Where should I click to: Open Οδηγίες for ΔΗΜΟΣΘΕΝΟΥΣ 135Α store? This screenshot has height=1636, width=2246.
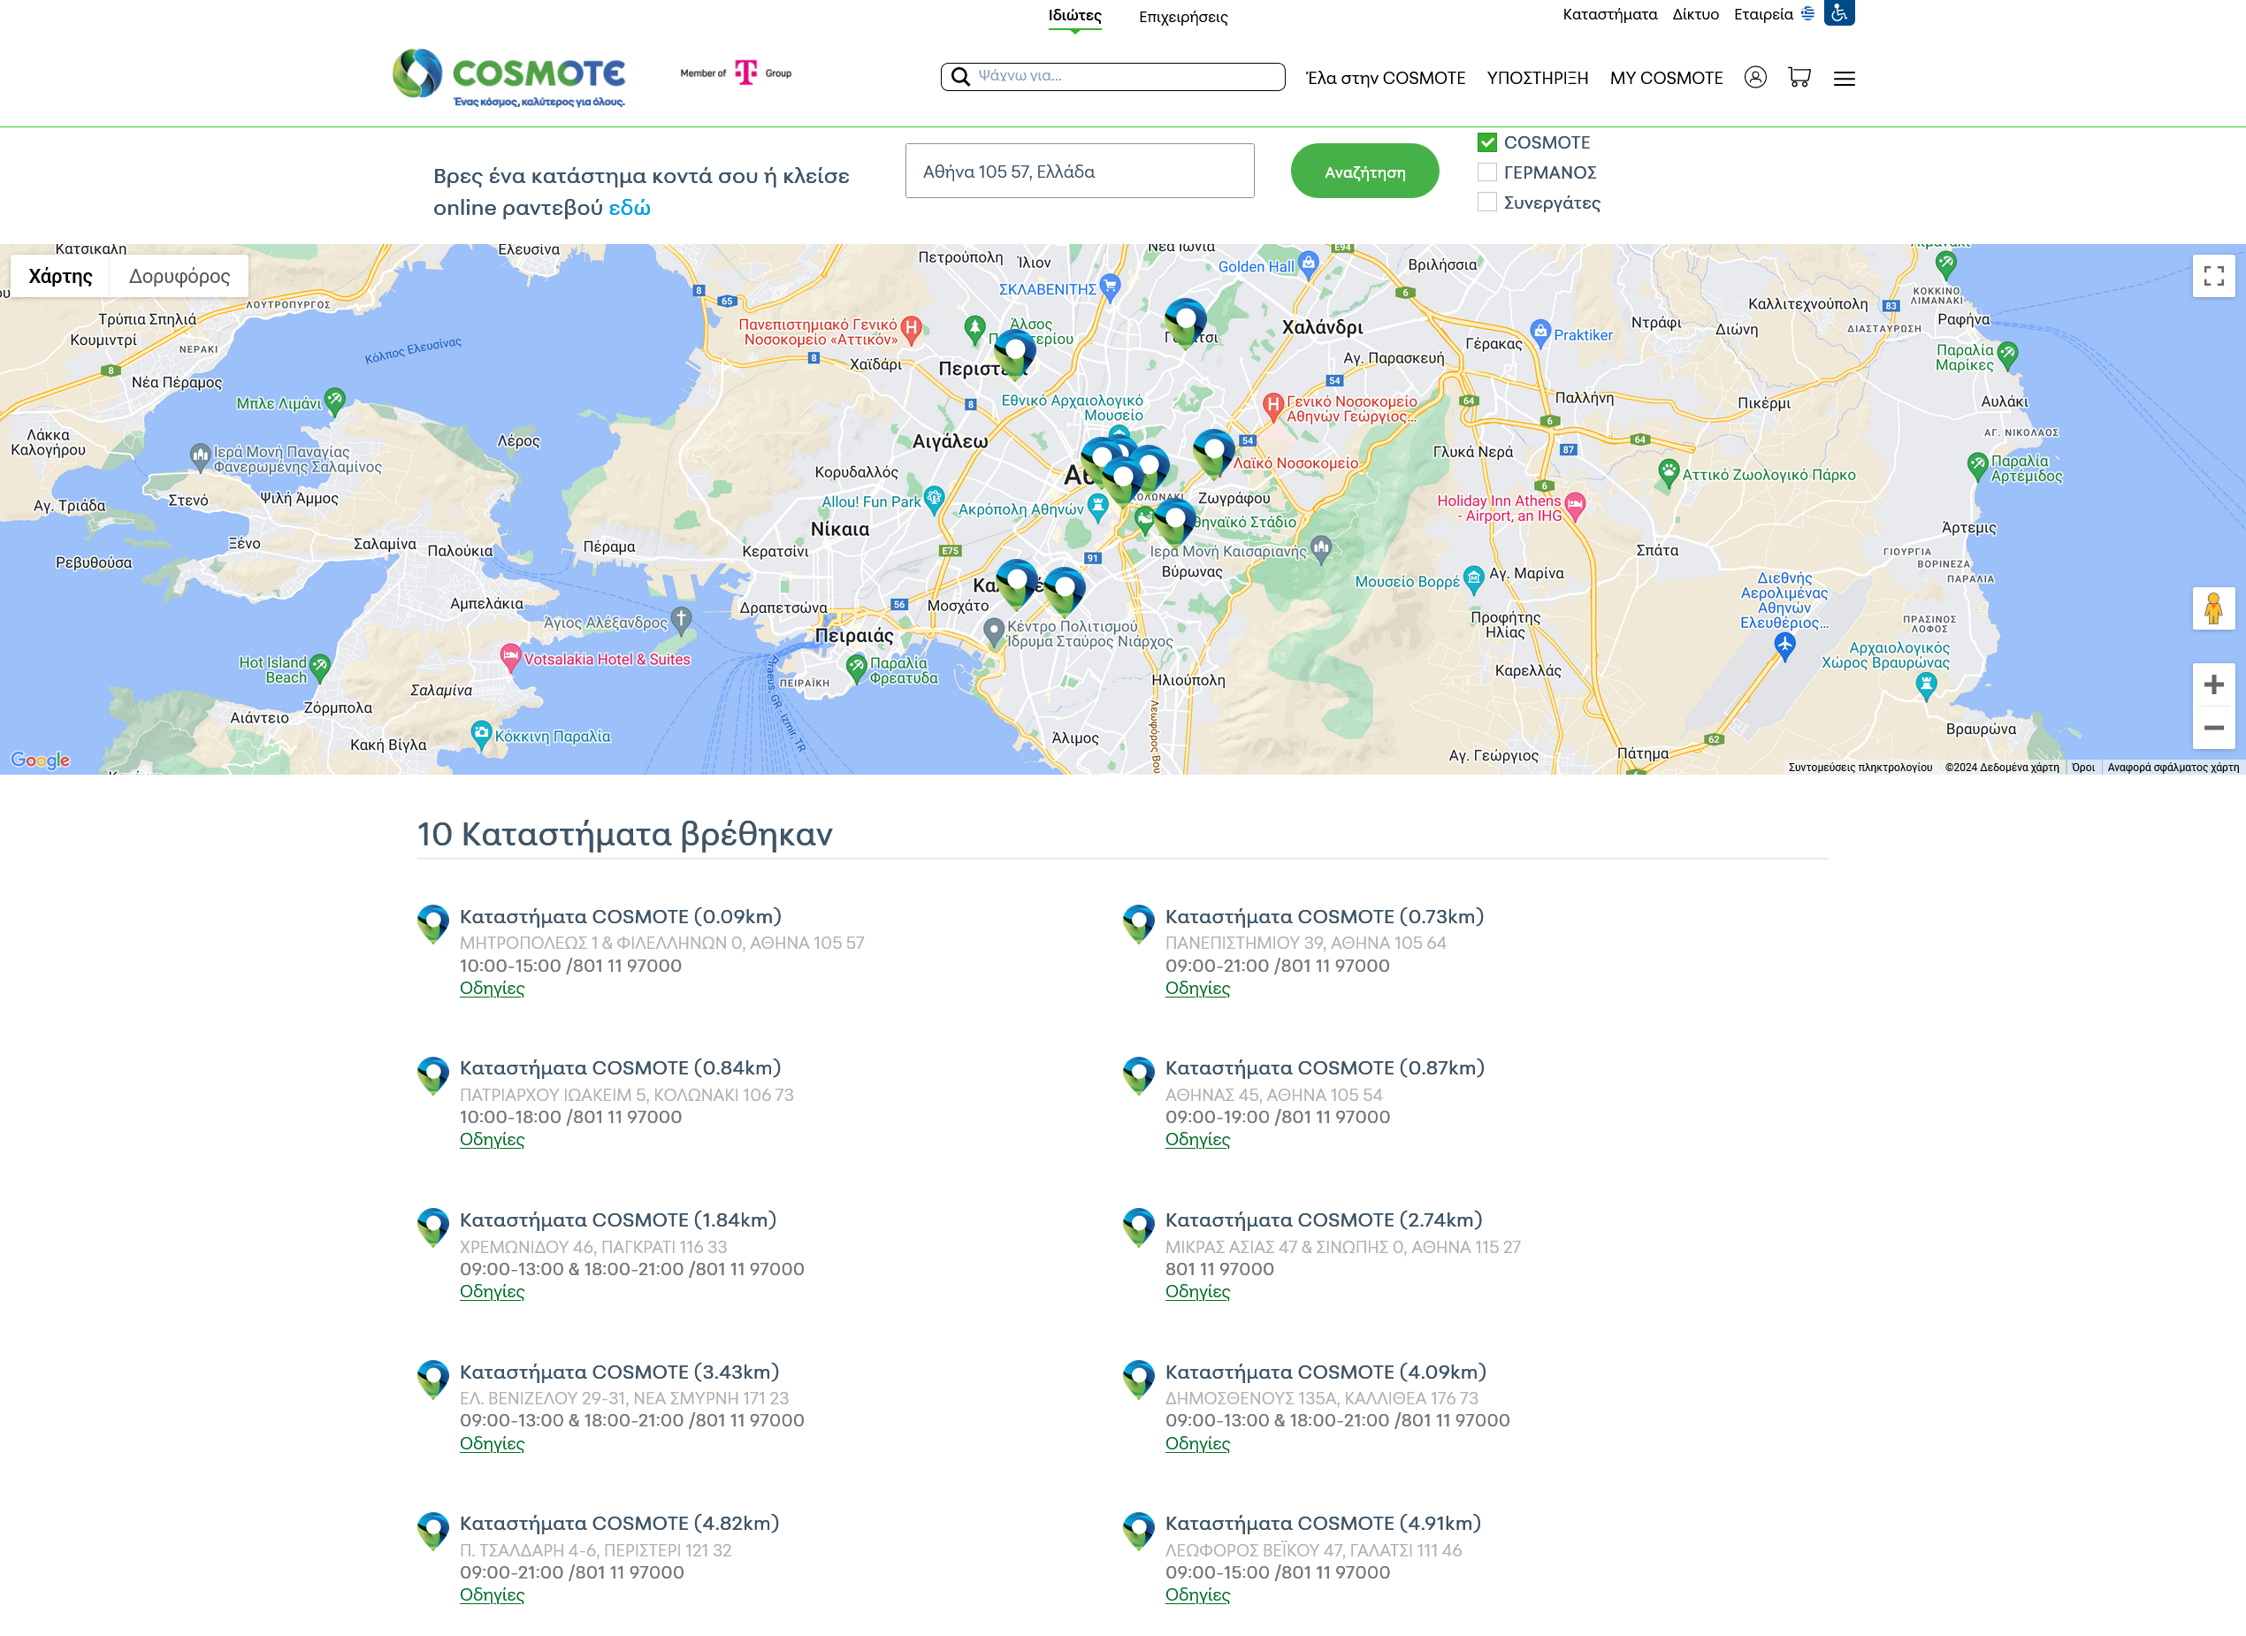pos(1197,1444)
